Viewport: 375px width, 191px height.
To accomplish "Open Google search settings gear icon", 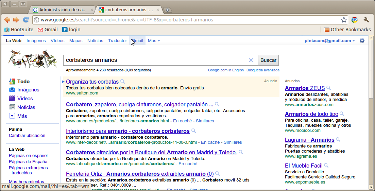I will 362,41.
